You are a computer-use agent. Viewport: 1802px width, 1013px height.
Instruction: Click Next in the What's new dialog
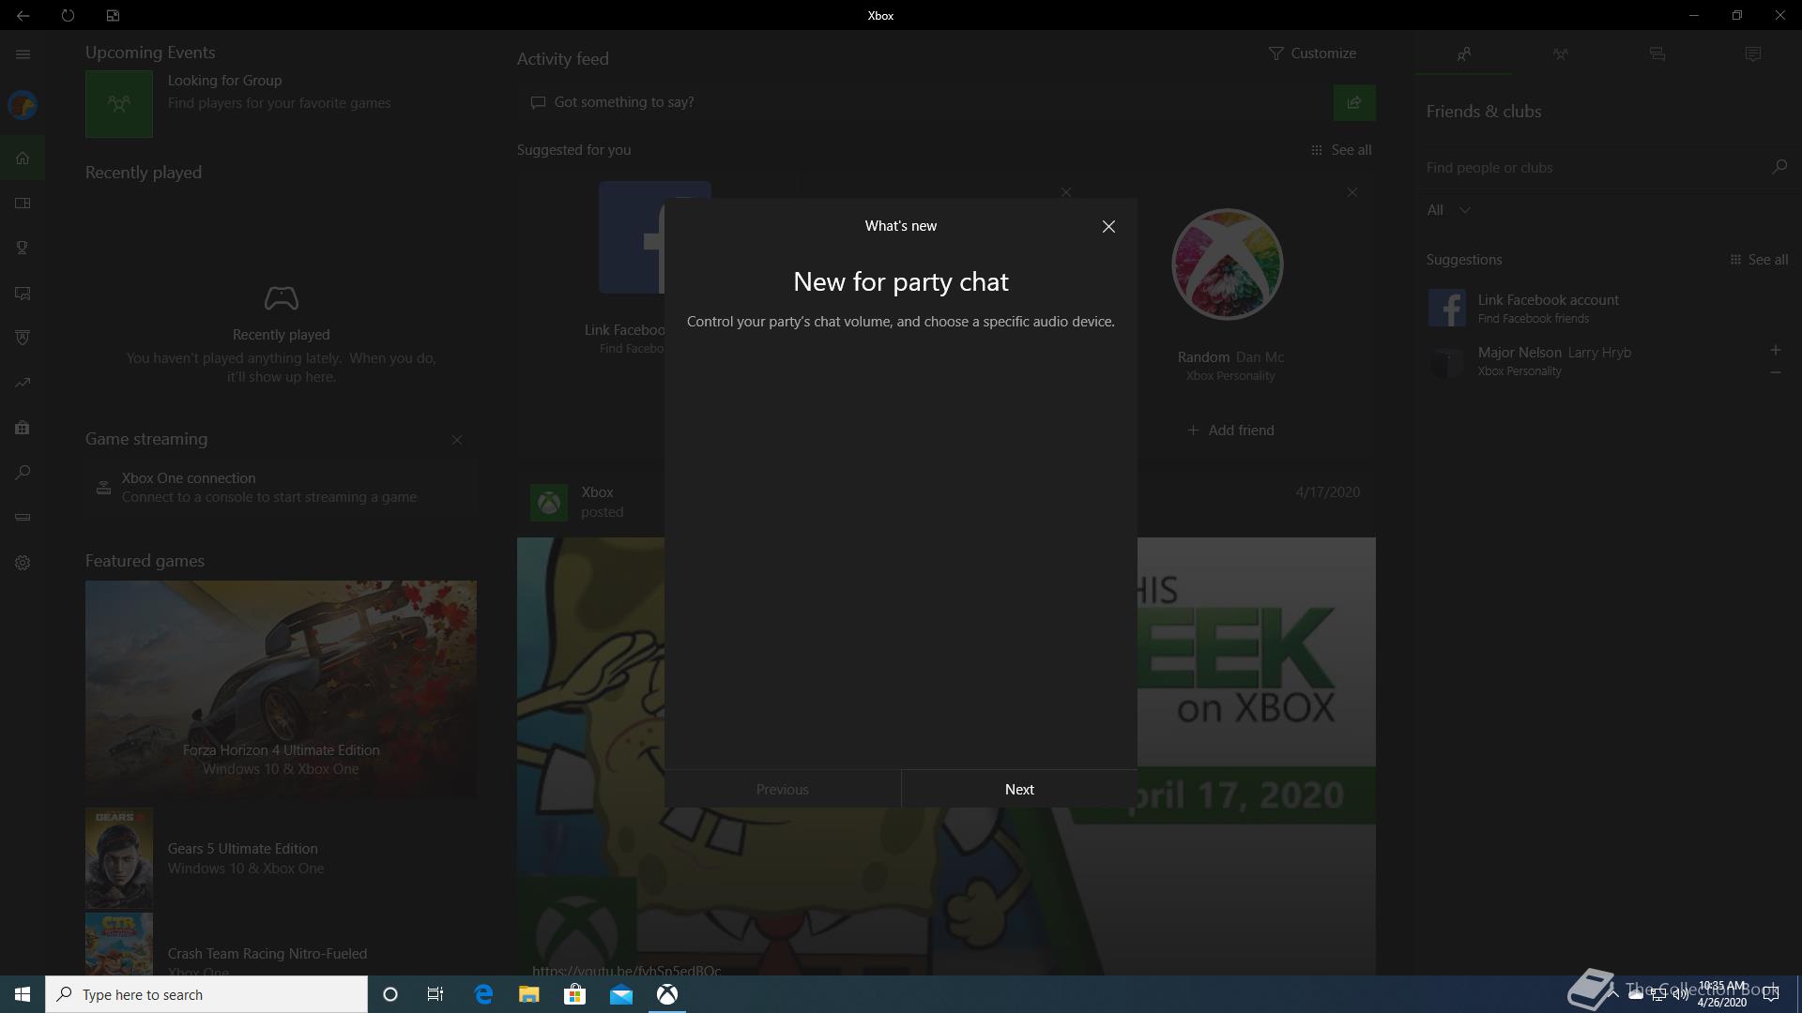pyautogui.click(x=1019, y=789)
